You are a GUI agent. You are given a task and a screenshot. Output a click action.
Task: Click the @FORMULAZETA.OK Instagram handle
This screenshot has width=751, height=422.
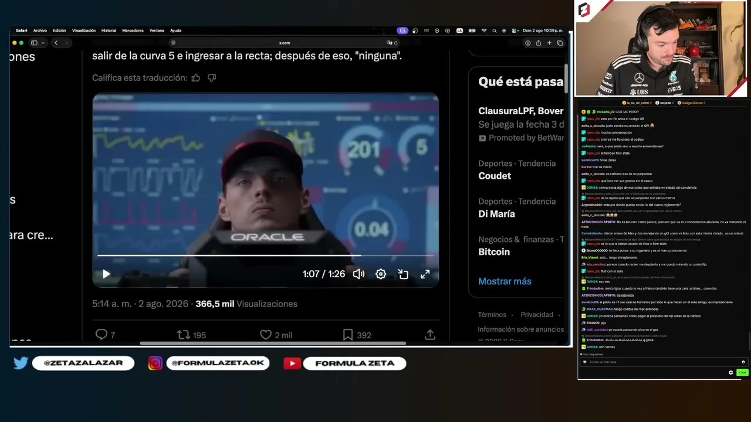(x=218, y=363)
